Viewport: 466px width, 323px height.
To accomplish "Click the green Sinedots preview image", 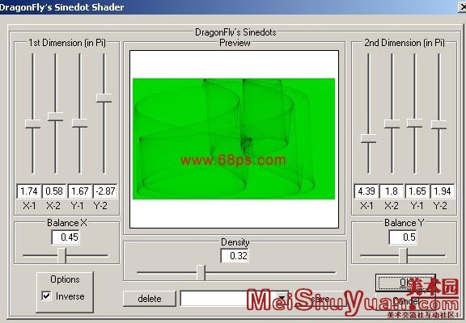I will pos(234,139).
